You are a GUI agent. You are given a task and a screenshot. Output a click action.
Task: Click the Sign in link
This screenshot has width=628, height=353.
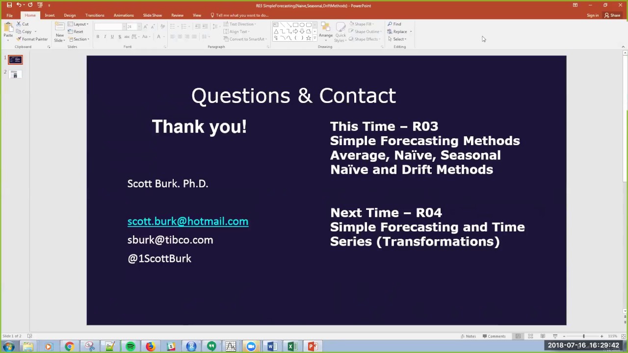pos(593,15)
